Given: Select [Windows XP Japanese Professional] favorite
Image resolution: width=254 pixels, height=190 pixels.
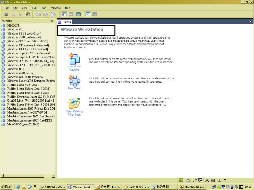Looking at the screenshot, I should (x=28, y=45).
